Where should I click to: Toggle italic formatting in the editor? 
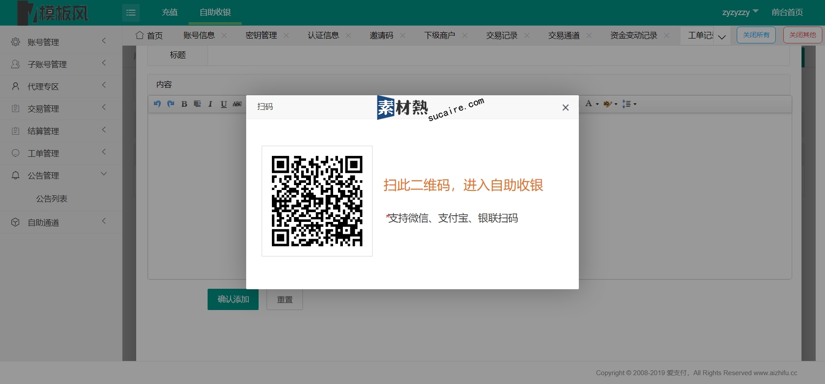210,104
